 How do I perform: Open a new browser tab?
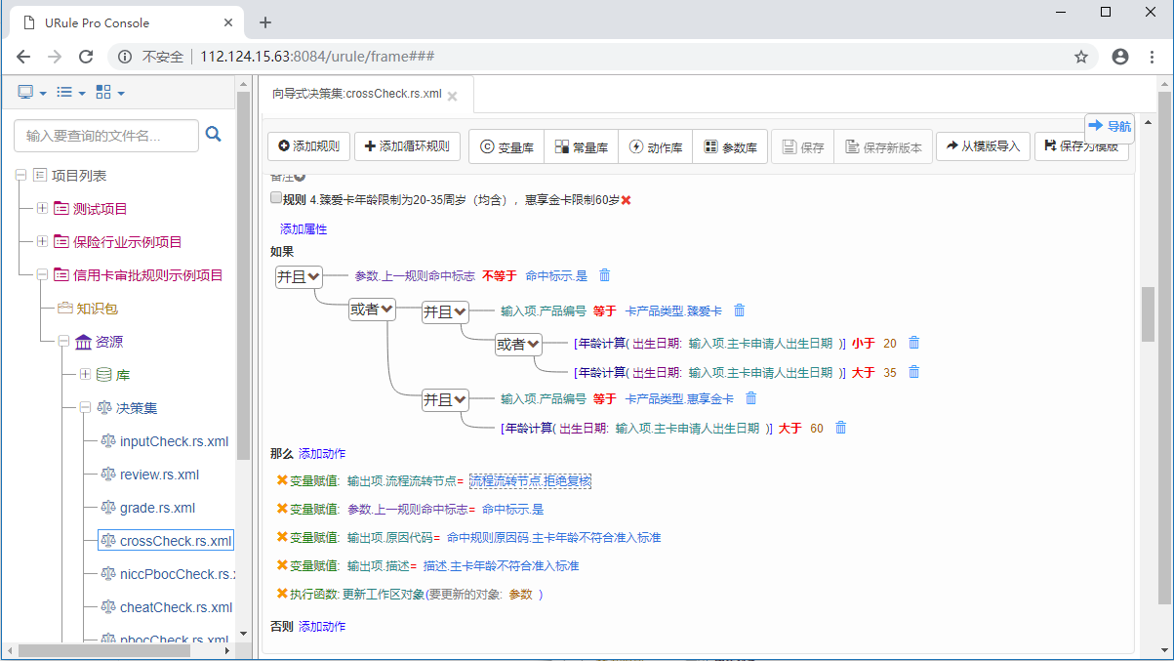[x=265, y=21]
